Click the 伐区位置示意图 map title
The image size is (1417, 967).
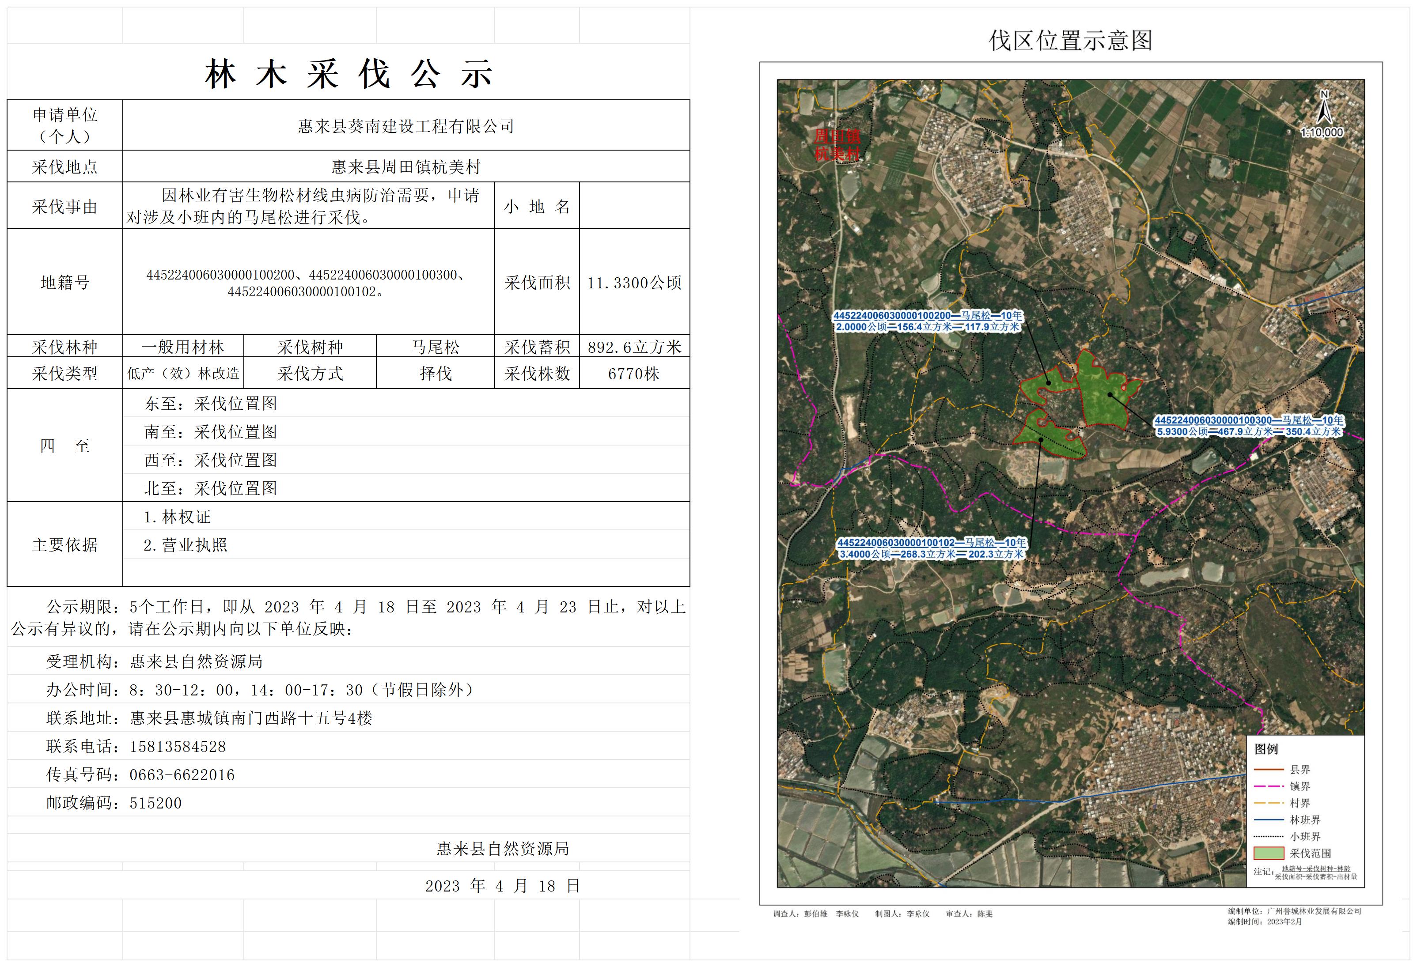tap(1070, 41)
